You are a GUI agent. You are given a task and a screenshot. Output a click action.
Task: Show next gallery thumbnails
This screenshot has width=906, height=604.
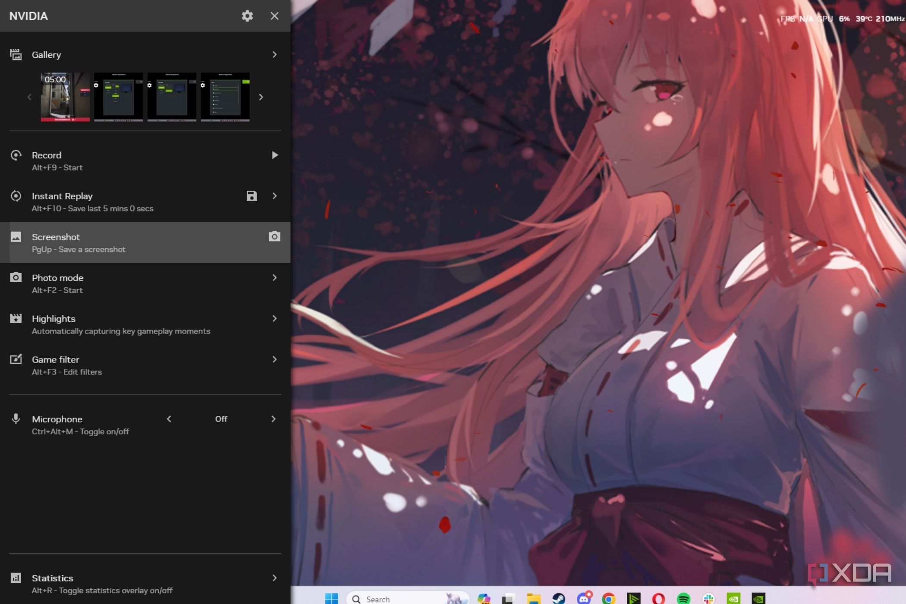261,97
